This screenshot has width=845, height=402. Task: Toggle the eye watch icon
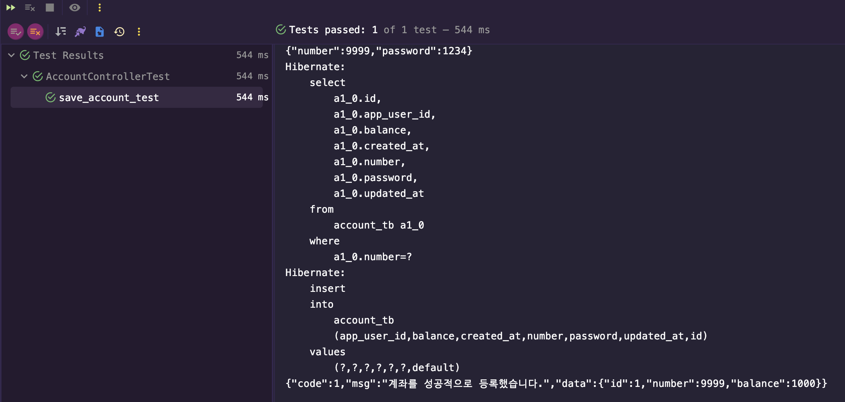pos(75,8)
